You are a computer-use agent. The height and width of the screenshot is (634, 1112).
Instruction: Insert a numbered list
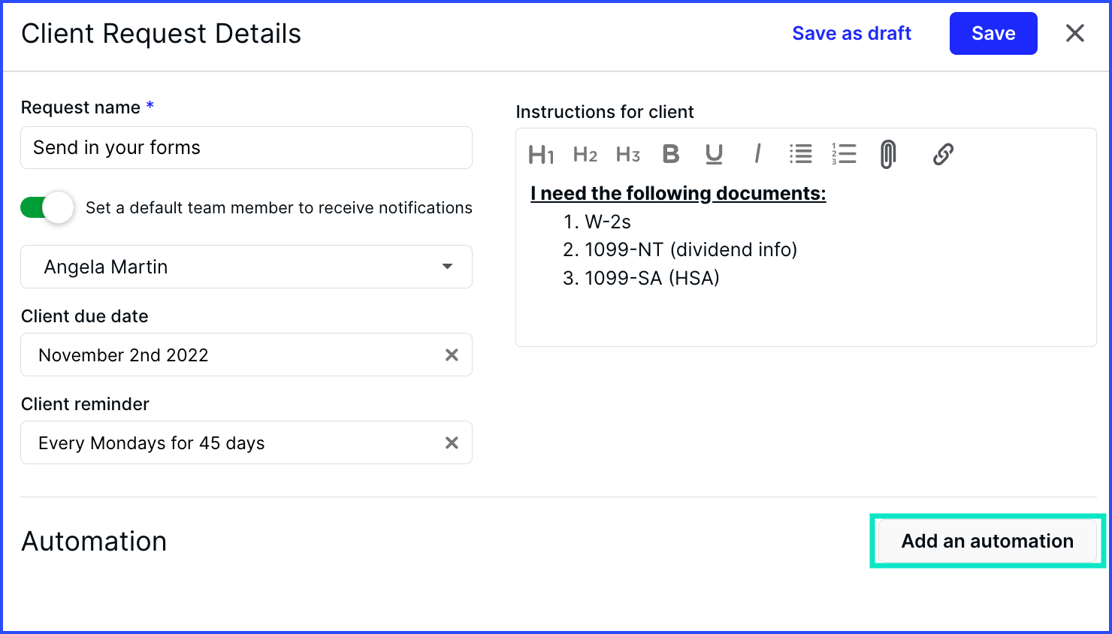(x=844, y=154)
